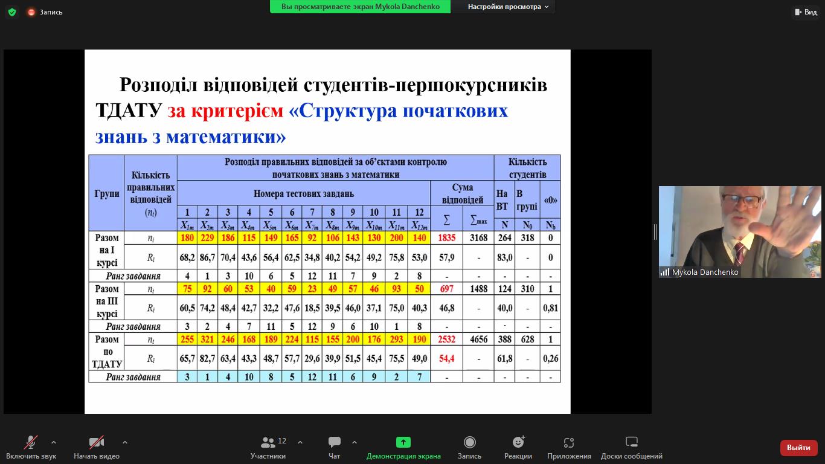The height and width of the screenshot is (464, 825).
Task: Click the «Номера тестових завдань» header
Action: [x=304, y=194]
